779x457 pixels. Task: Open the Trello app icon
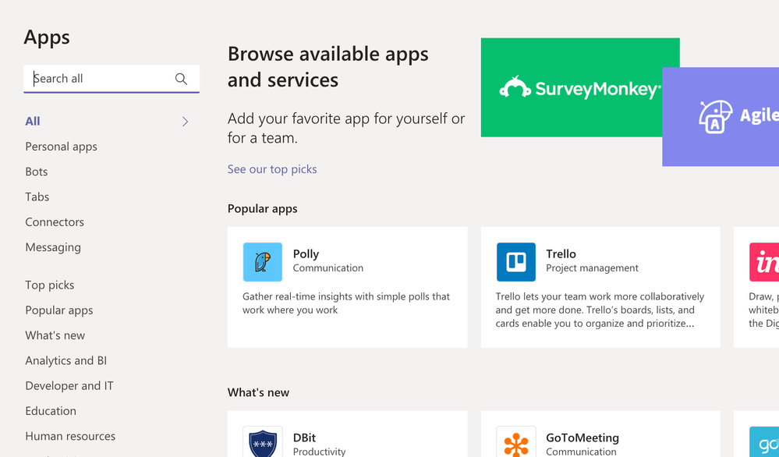point(515,262)
